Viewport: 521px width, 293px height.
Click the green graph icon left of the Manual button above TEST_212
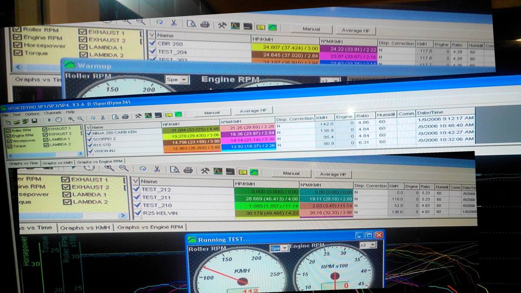click(x=254, y=172)
